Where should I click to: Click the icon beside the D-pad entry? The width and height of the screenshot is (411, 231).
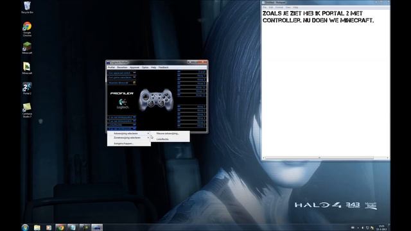coord(179,71)
